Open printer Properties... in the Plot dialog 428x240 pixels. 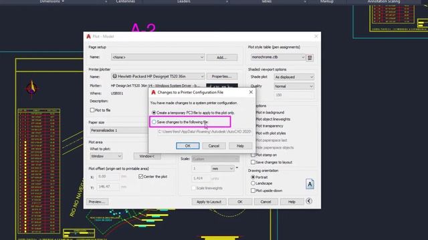click(222, 77)
